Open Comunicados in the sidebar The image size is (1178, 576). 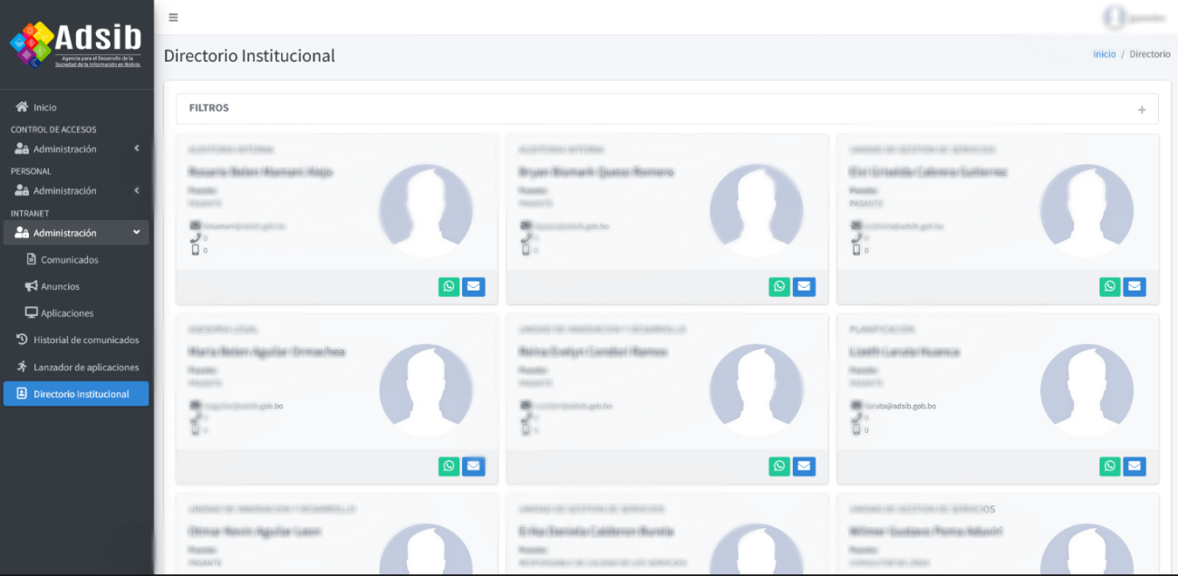point(69,260)
